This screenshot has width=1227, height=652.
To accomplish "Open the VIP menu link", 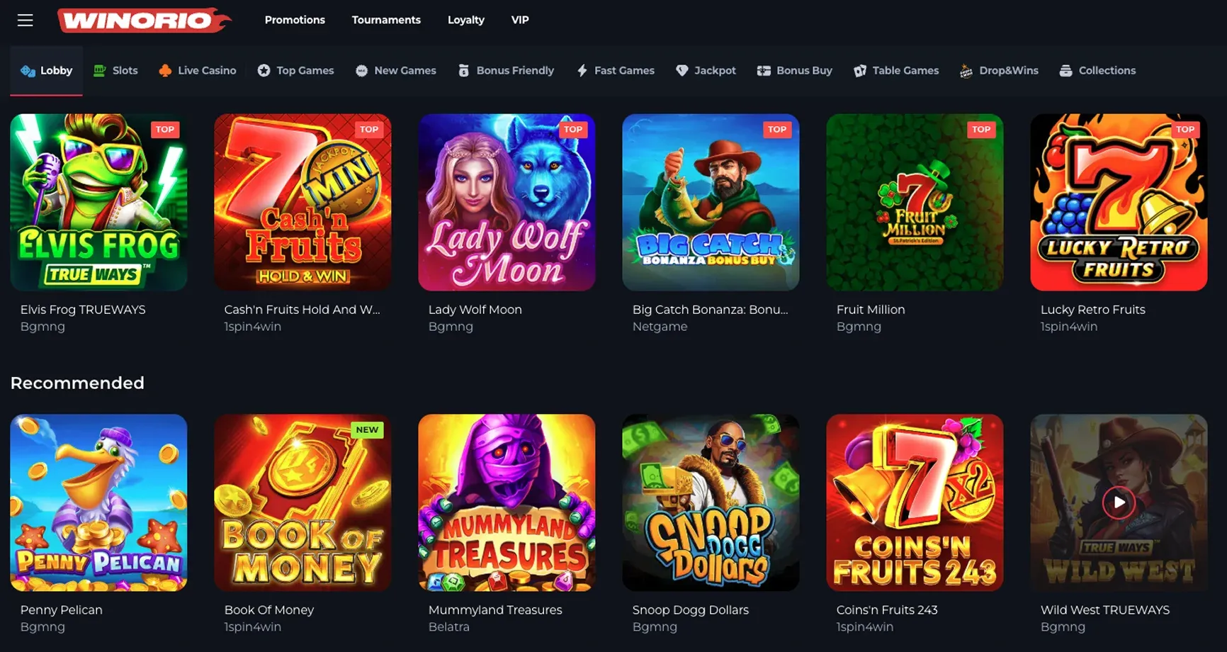I will (x=520, y=20).
